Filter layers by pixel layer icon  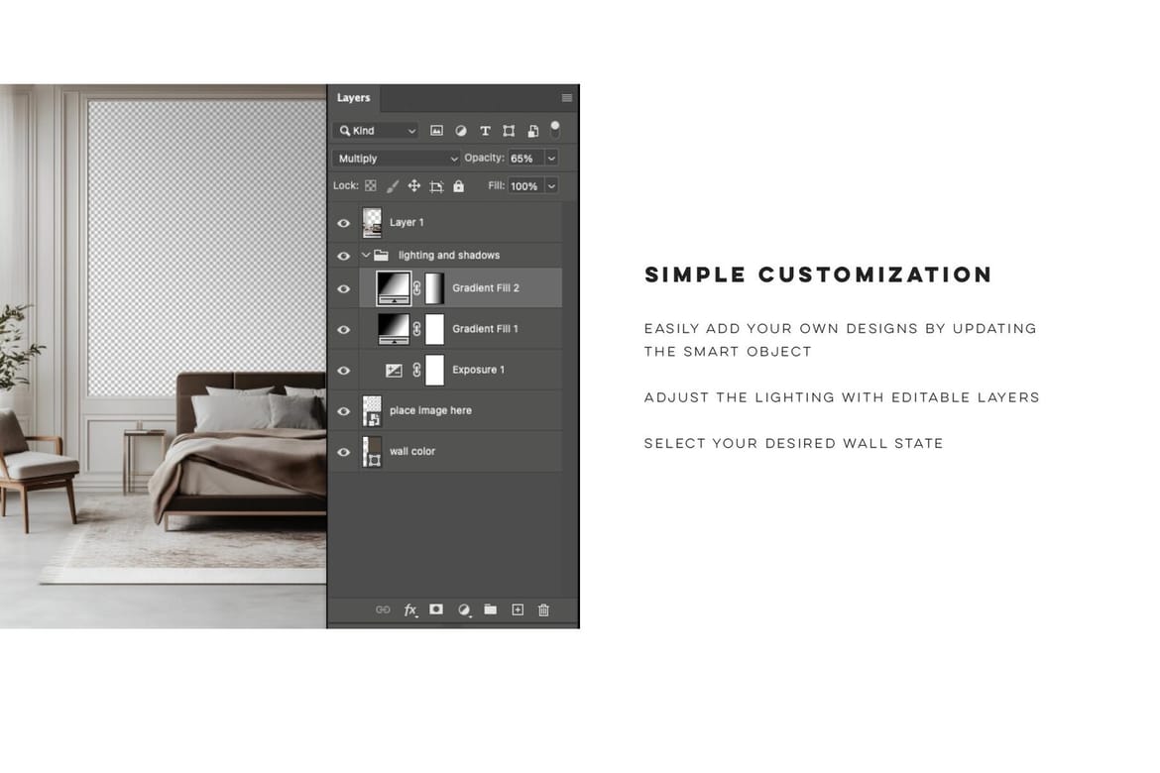point(436,131)
